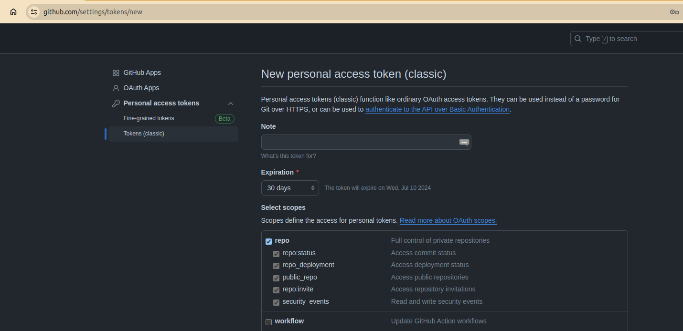Click 'What's this token for?' hint text
This screenshot has height=331, width=683.
point(288,156)
